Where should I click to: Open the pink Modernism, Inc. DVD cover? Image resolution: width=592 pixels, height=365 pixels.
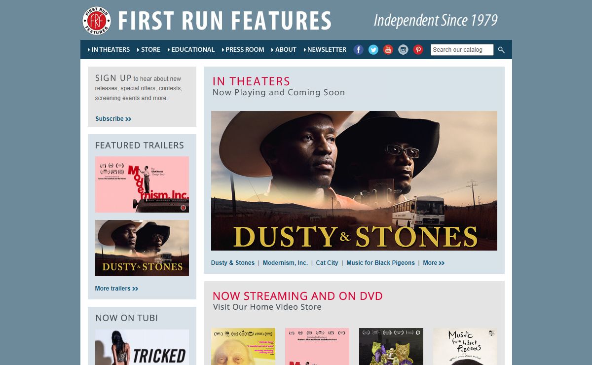coord(317,346)
